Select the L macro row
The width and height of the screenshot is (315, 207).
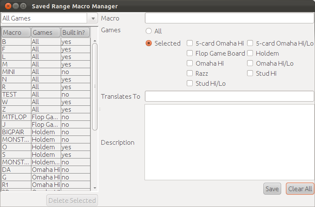[46, 57]
